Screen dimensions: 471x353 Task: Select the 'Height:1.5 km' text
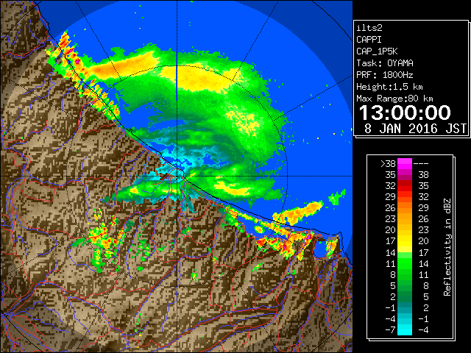[x=389, y=87]
